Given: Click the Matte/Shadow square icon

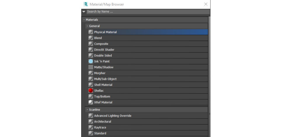Looking at the screenshot, I should pyautogui.click(x=91, y=67).
